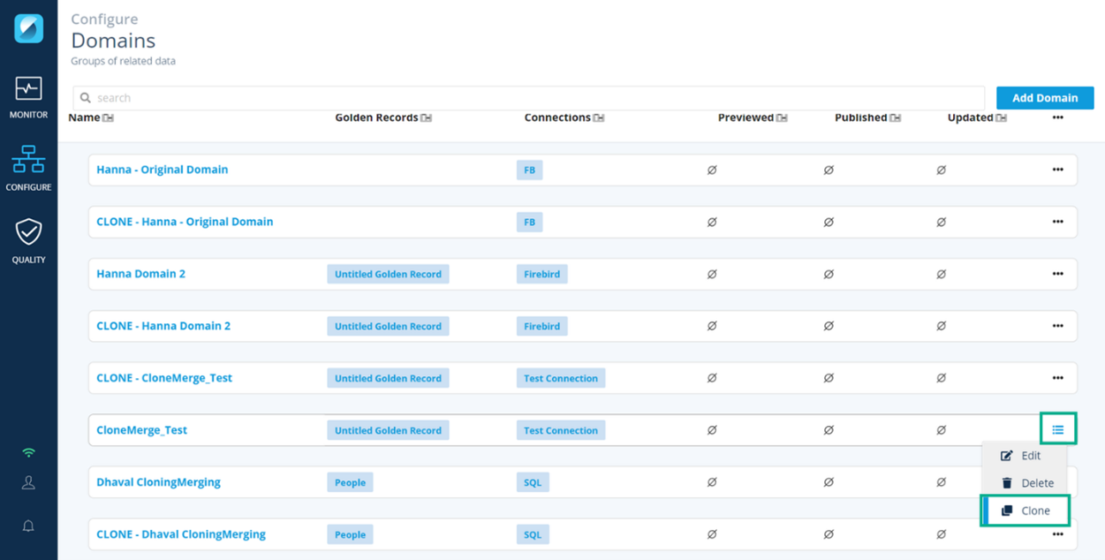Open the column header more options menu
1105x560 pixels.
point(1057,117)
